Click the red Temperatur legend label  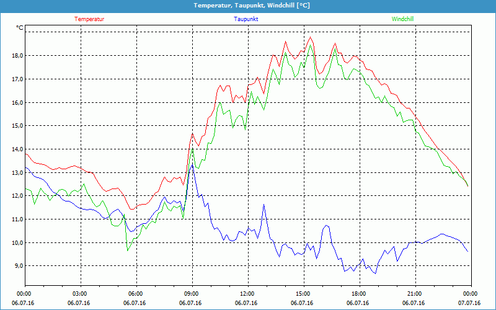(89, 19)
